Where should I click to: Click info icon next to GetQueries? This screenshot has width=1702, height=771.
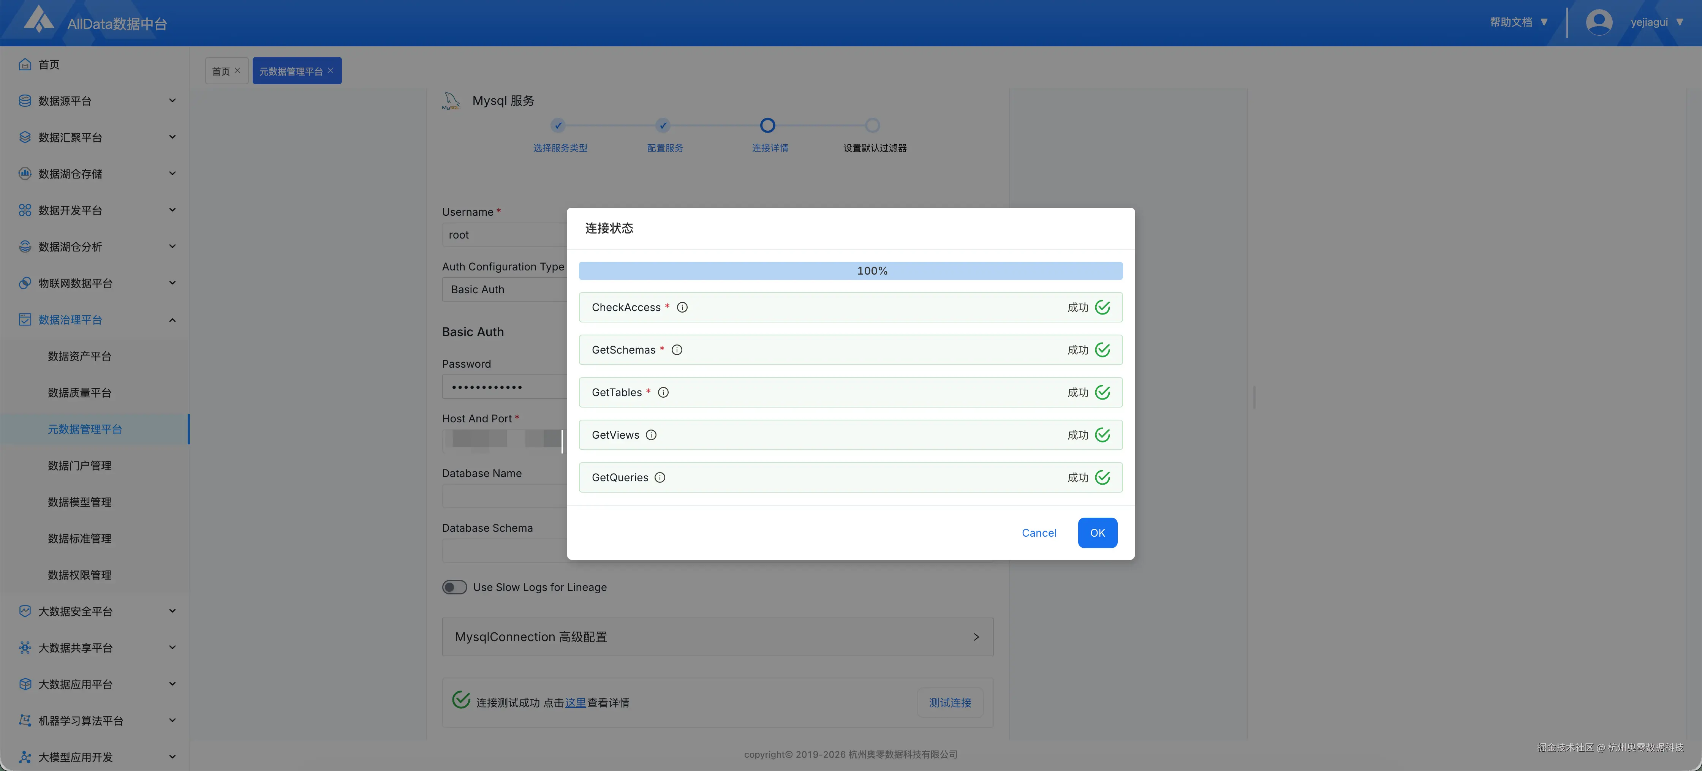(x=660, y=477)
